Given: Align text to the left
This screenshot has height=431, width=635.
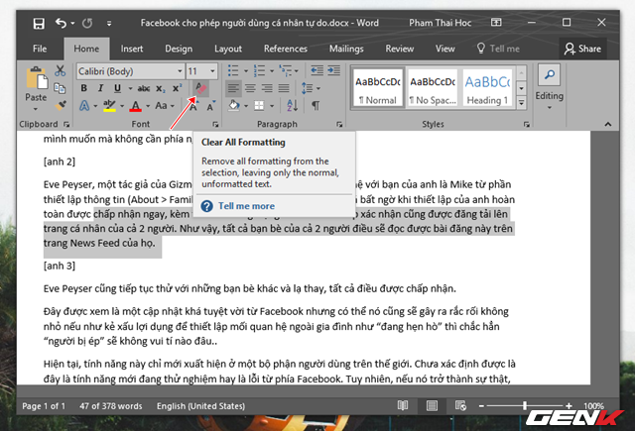Looking at the screenshot, I should (233, 88).
